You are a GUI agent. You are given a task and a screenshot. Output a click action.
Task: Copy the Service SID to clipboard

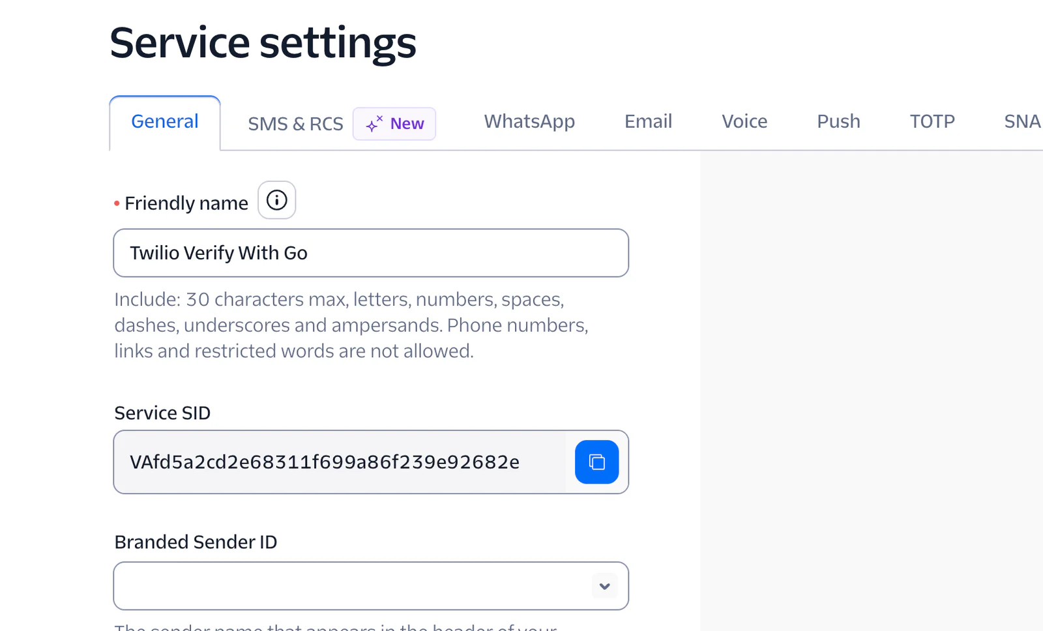click(x=596, y=462)
